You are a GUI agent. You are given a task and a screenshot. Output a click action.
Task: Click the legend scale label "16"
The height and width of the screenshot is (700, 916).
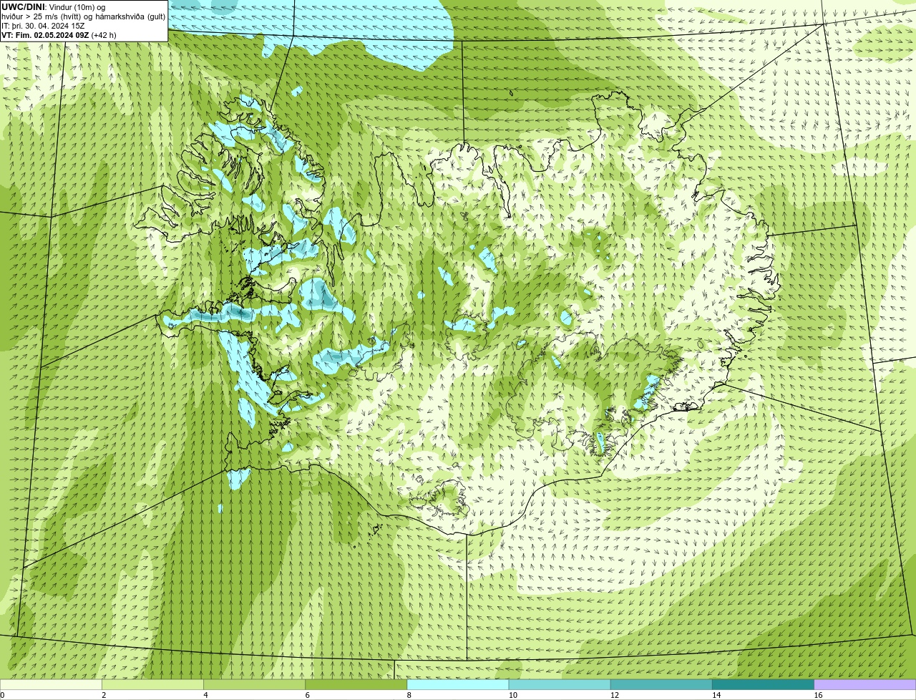pyautogui.click(x=818, y=695)
